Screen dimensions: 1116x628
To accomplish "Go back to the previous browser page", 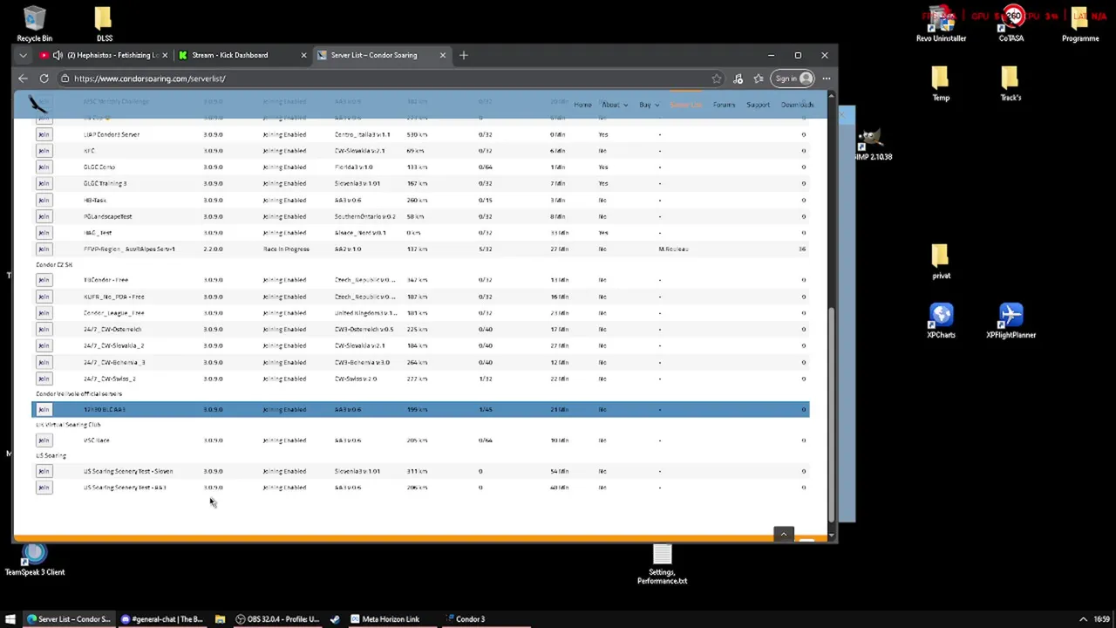I will coord(23,78).
